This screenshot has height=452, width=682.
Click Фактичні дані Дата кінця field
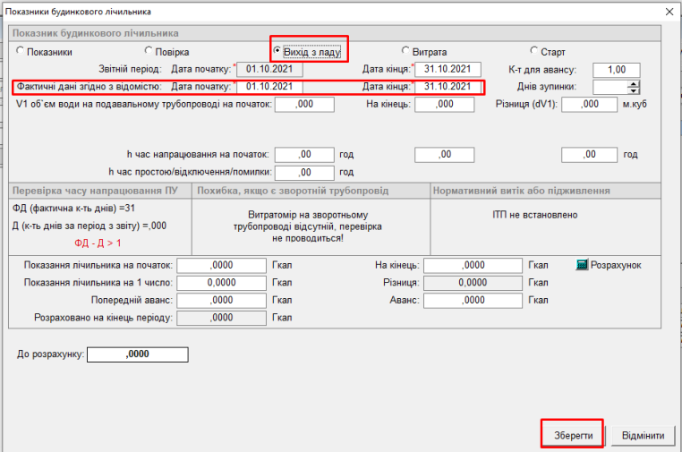(448, 87)
